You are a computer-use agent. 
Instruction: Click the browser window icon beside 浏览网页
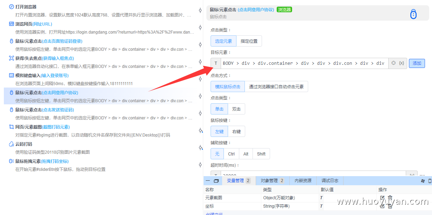[x=12, y=24]
